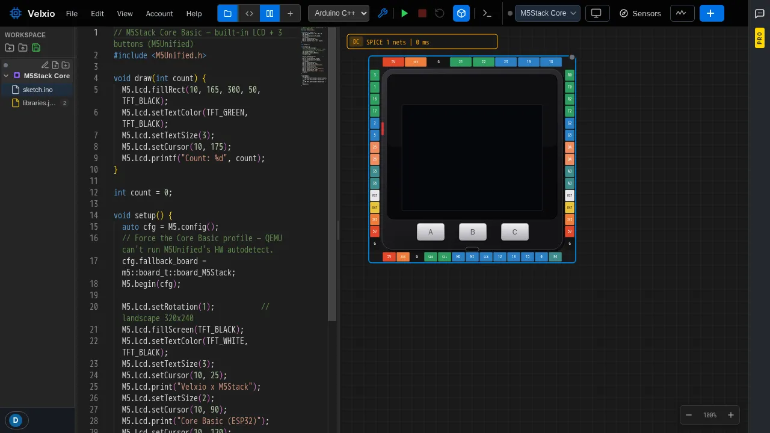Open the Sensors panel
This screenshot has width=770, height=433.
click(641, 13)
